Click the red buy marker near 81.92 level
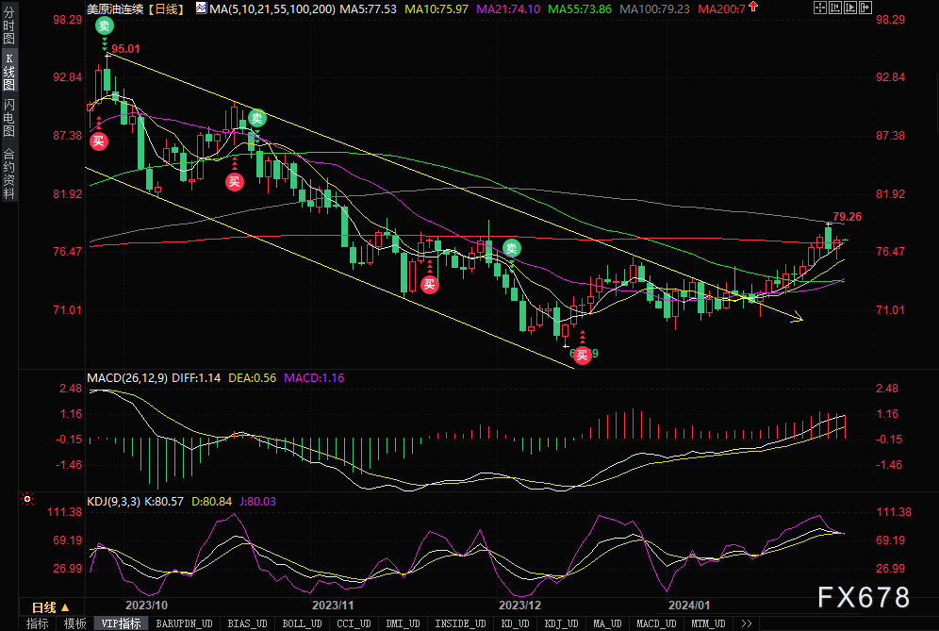This screenshot has height=631, width=939. [234, 182]
